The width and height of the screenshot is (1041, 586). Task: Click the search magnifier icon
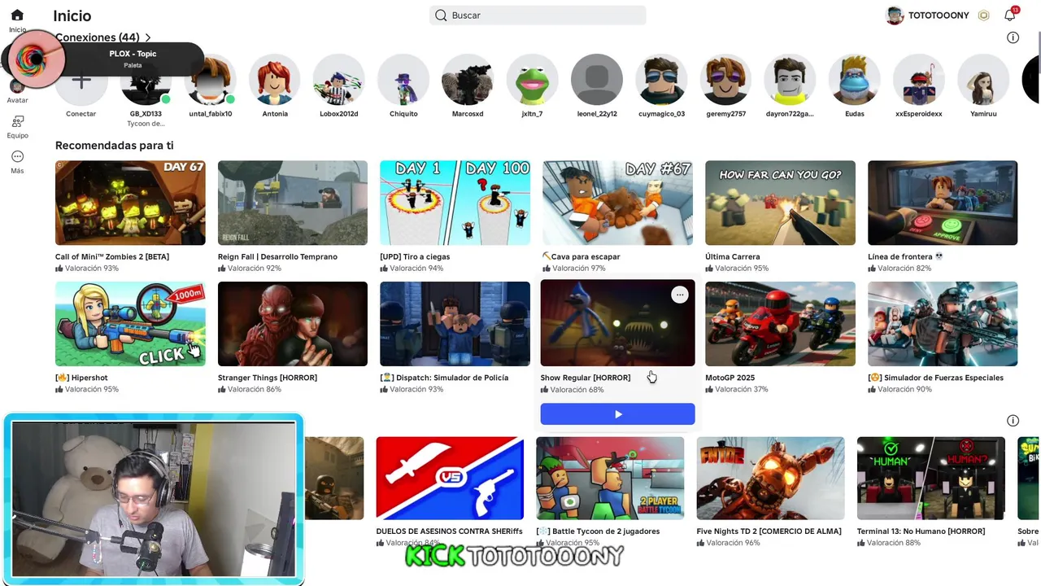coord(441,15)
